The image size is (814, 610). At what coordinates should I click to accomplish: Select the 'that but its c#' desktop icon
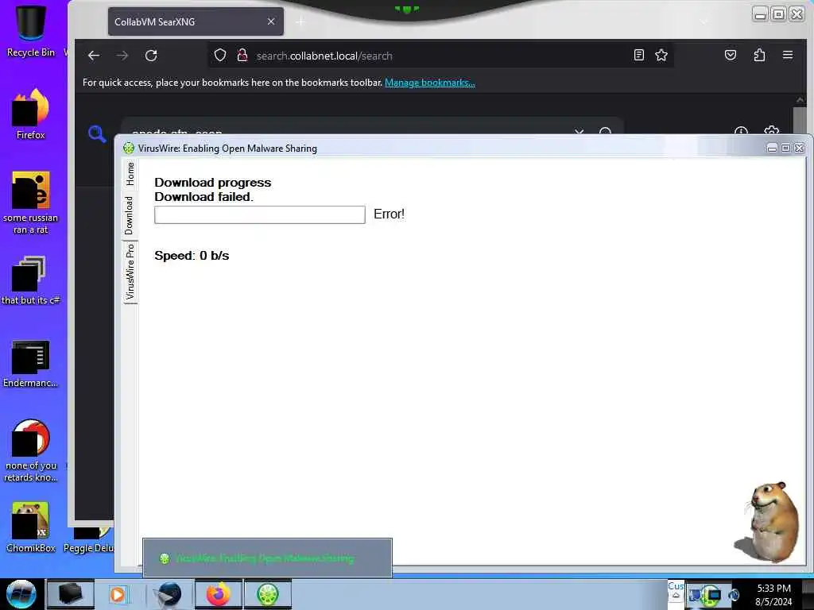31,280
